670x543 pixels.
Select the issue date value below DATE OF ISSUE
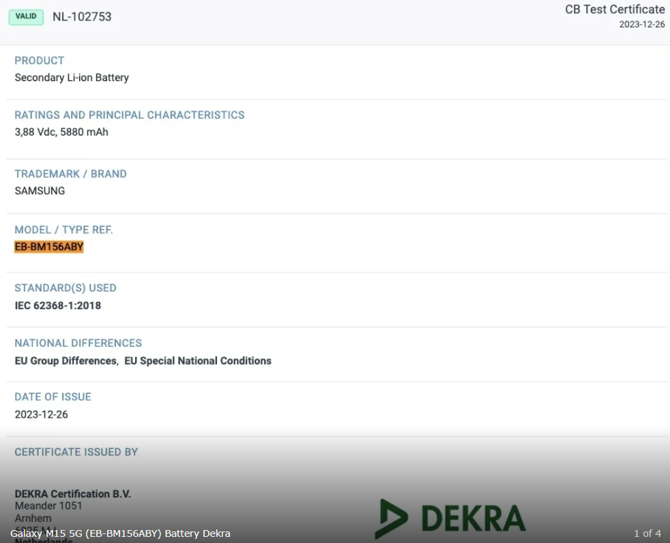click(x=42, y=415)
